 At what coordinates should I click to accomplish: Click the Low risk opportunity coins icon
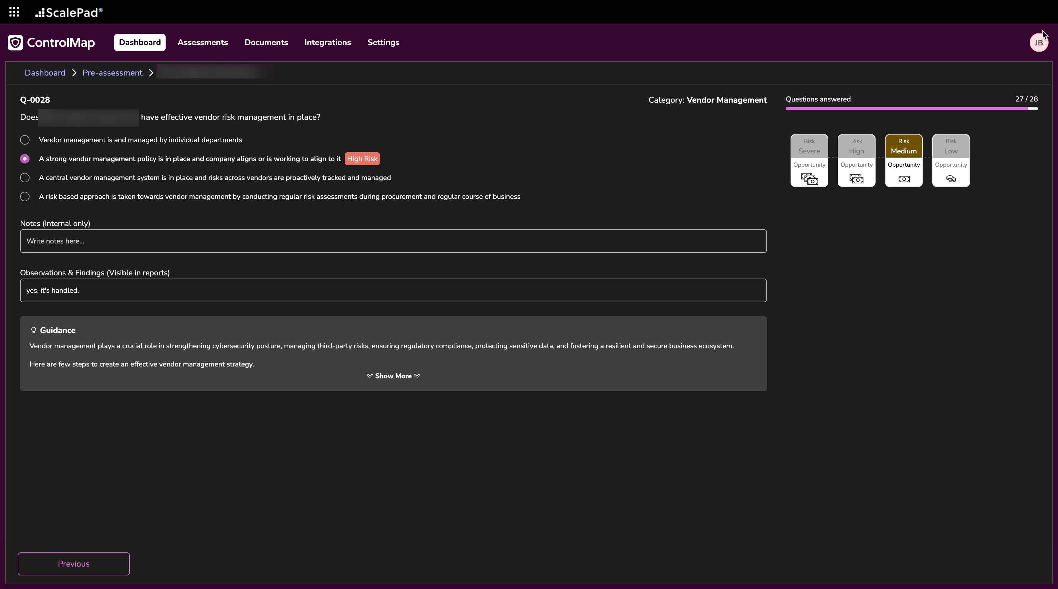[x=951, y=179]
